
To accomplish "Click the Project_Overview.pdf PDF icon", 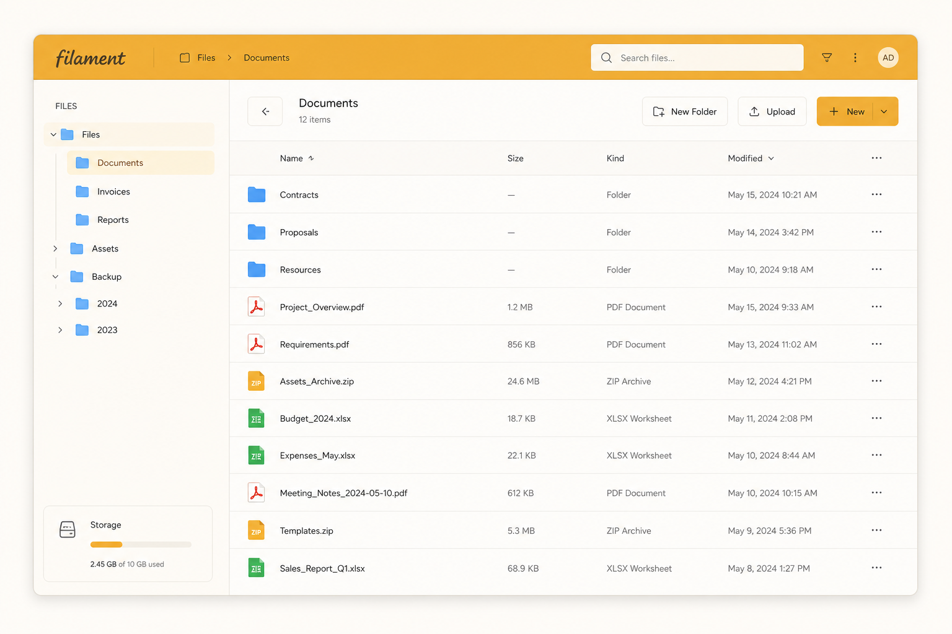I will click(x=257, y=306).
